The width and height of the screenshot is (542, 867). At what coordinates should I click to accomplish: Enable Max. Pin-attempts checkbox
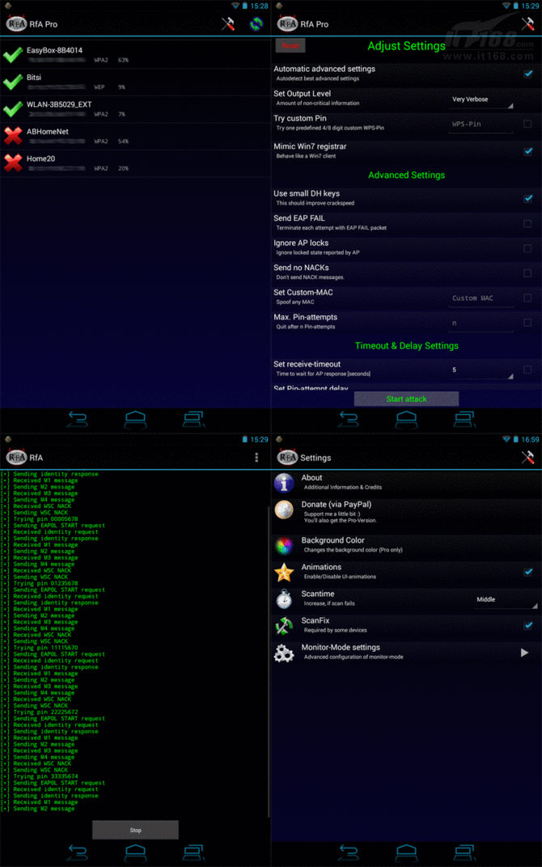(x=527, y=323)
